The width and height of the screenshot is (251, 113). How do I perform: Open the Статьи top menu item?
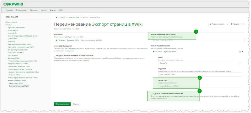click(x=53, y=10)
